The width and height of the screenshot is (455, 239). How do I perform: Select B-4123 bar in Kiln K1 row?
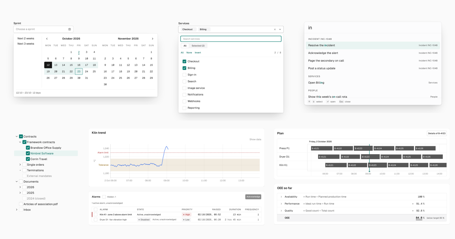[378, 165]
